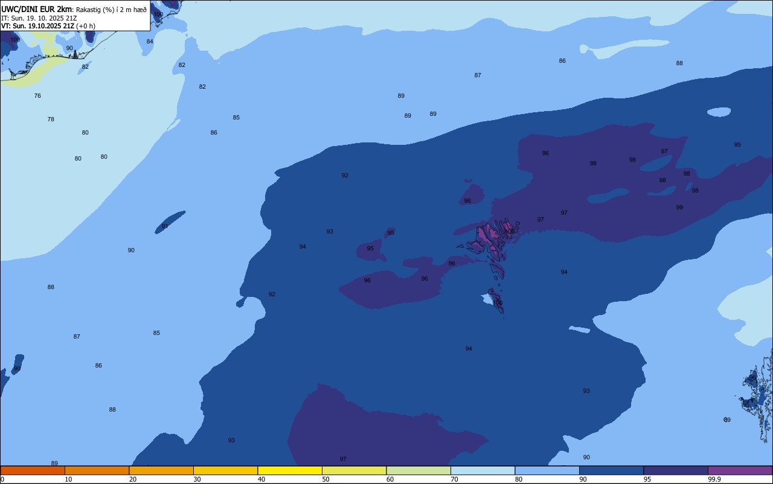Select the 'Rakastig (%) í 2 m hæð' label
The height and width of the screenshot is (484, 773).
111,9
